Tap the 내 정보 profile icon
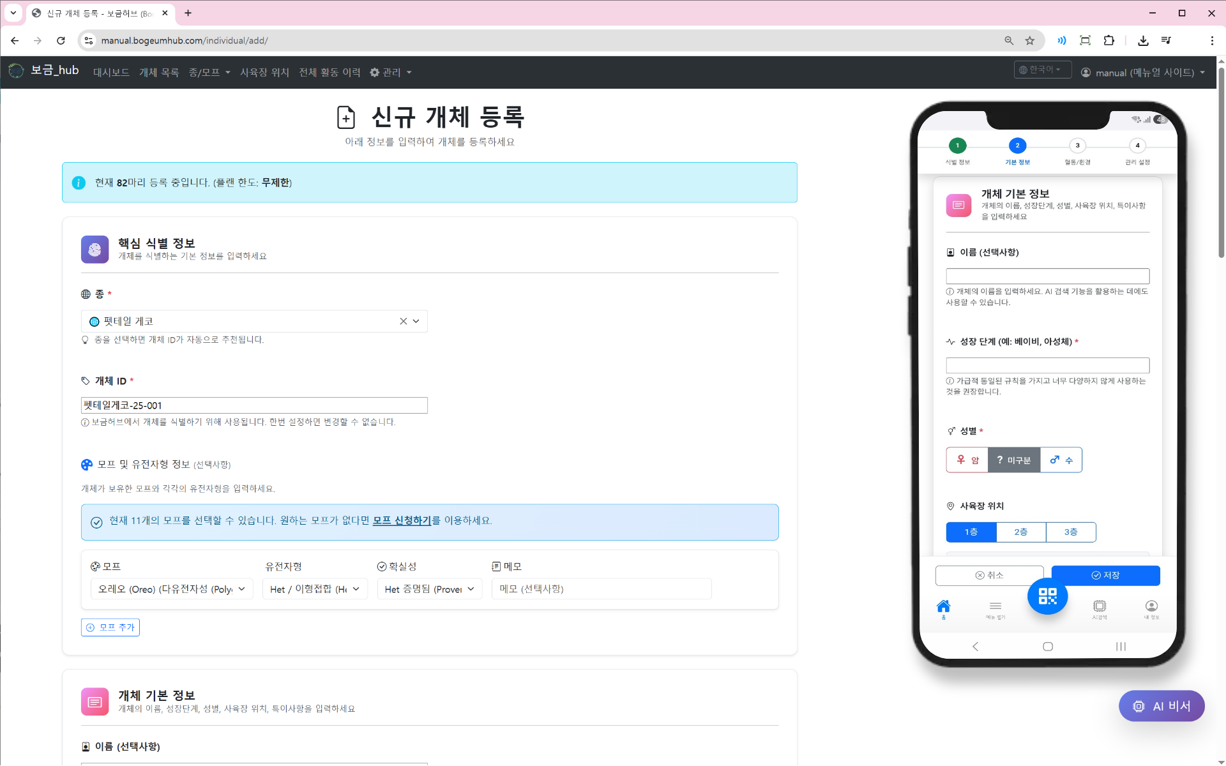The width and height of the screenshot is (1226, 766). (x=1151, y=605)
